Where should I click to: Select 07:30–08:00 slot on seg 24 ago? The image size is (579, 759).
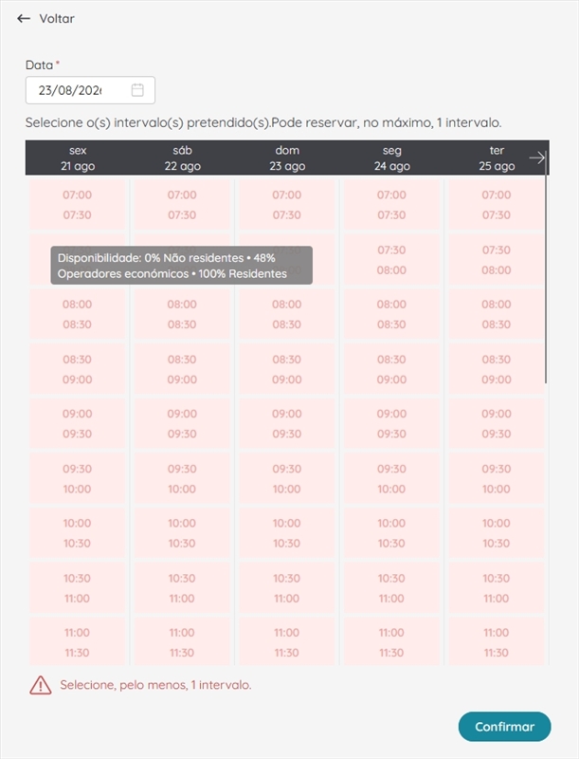[391, 260]
